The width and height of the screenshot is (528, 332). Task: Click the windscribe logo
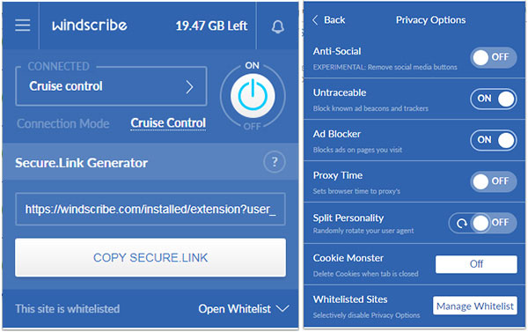(x=90, y=26)
